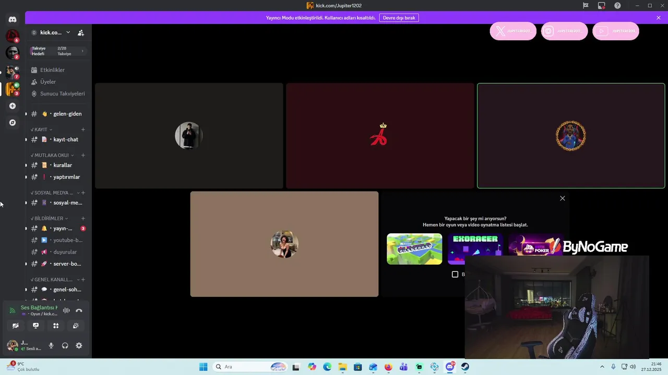The image size is (668, 375).
Task: Toggle the camera on in voice panel
Action: coord(16,326)
